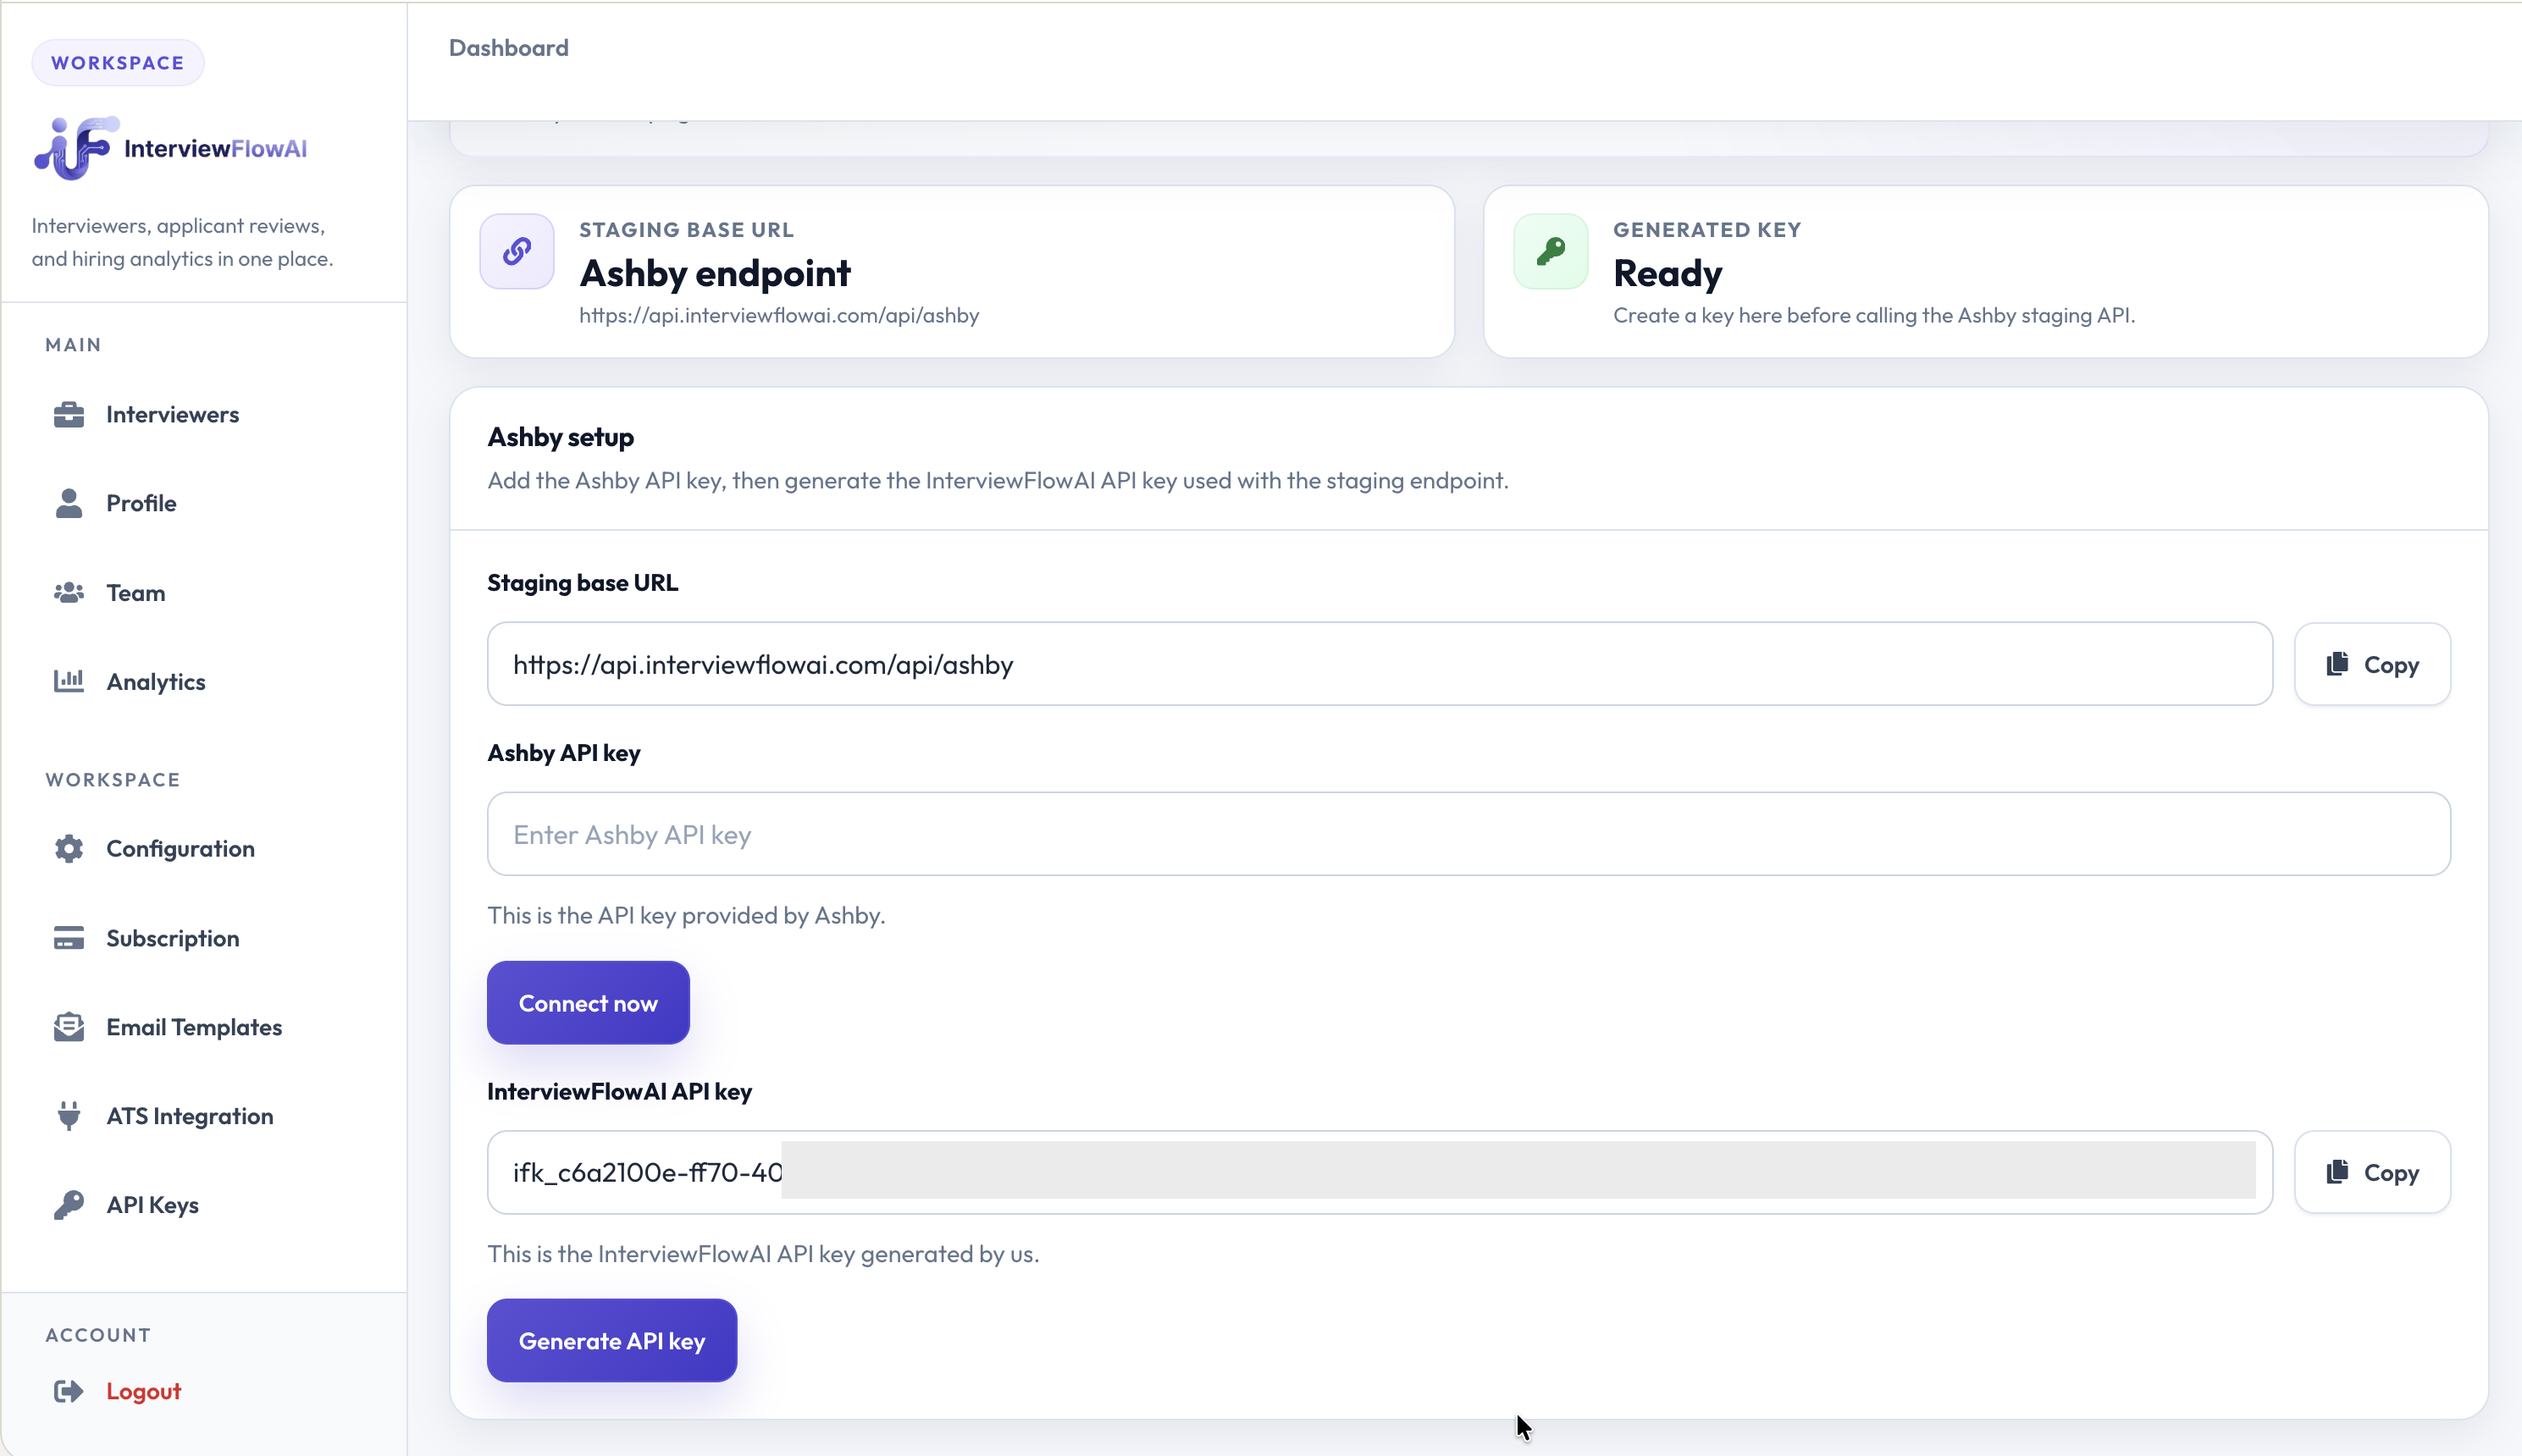Click the API Keys key icon
Screen dimensions: 2522x1456
point(68,1205)
